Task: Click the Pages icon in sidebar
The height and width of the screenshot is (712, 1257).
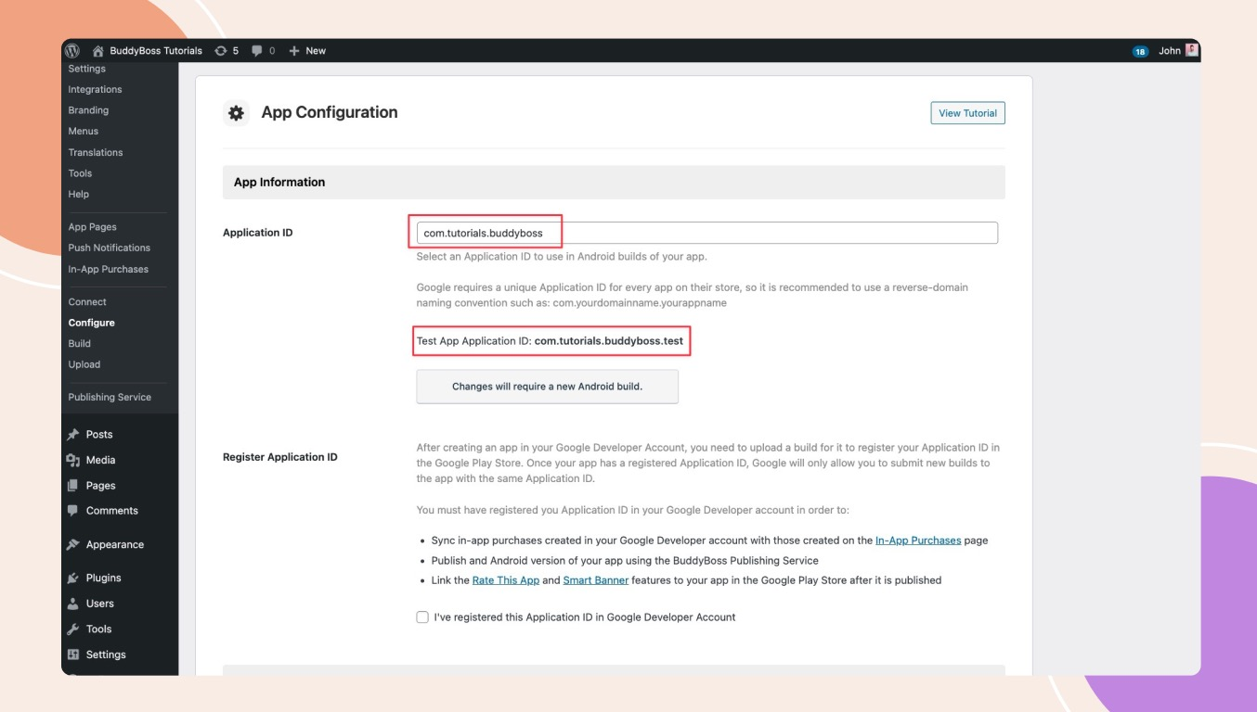Action: pyautogui.click(x=73, y=486)
